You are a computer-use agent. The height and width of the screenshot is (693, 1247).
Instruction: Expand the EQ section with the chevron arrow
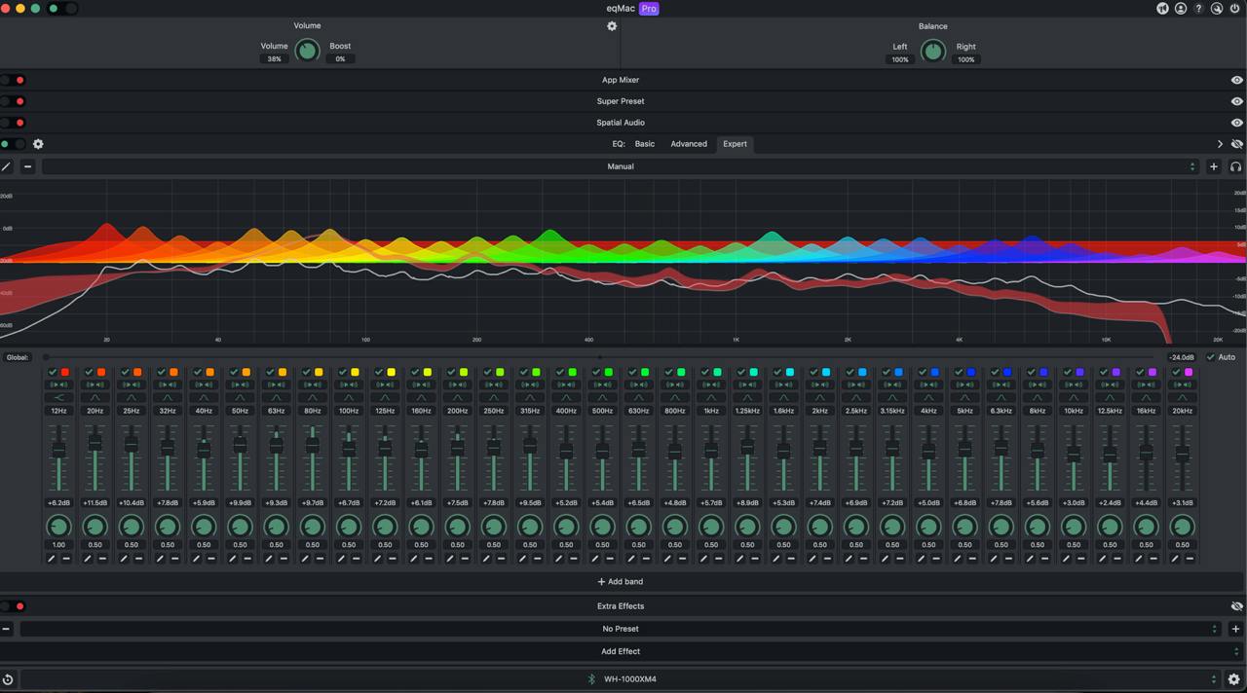click(1220, 144)
